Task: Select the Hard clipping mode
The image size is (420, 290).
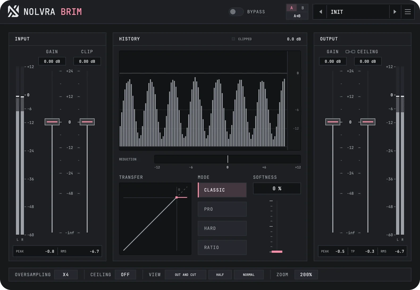Action: tap(222, 228)
